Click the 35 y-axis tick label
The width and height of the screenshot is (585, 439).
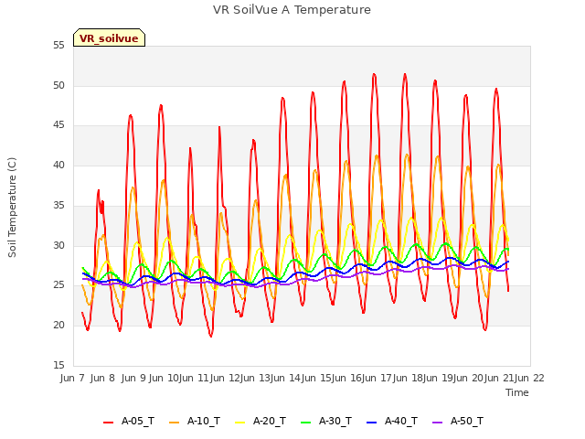[x=58, y=205]
